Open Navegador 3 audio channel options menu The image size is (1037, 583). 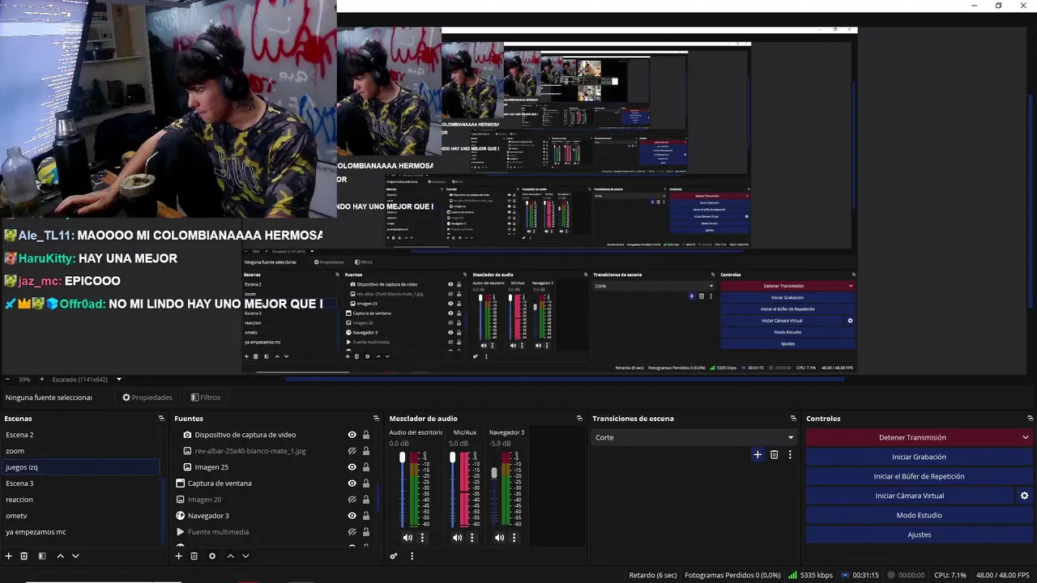[x=514, y=538]
